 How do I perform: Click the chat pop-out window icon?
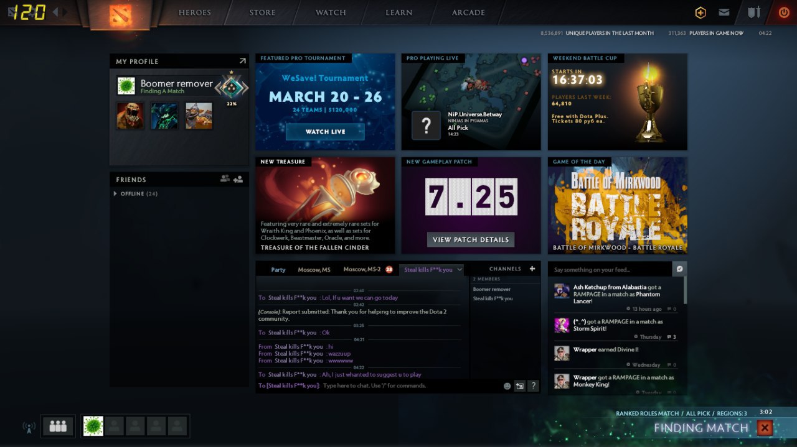519,386
